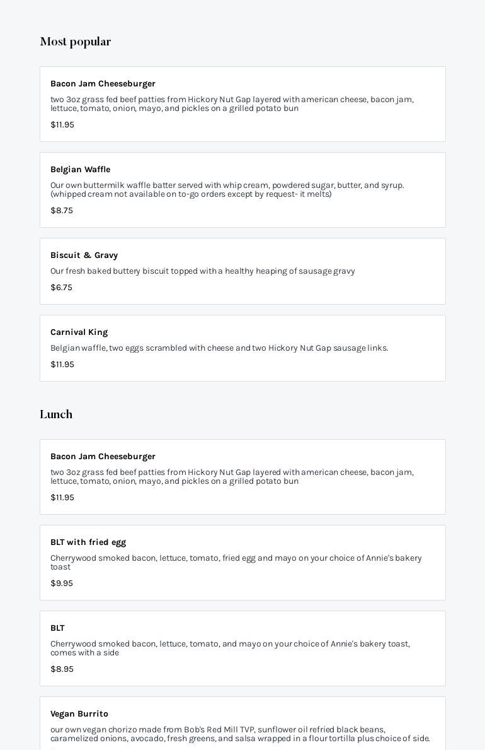Select the Belgian Waffle menu item title

[80, 170]
